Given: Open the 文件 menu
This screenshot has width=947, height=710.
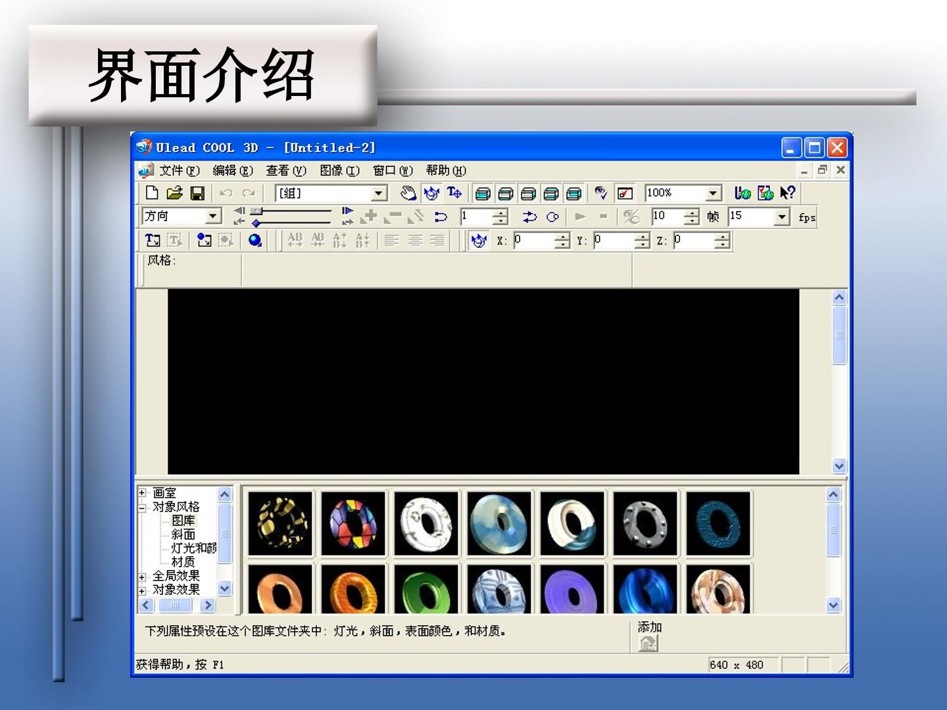Looking at the screenshot, I should (180, 171).
